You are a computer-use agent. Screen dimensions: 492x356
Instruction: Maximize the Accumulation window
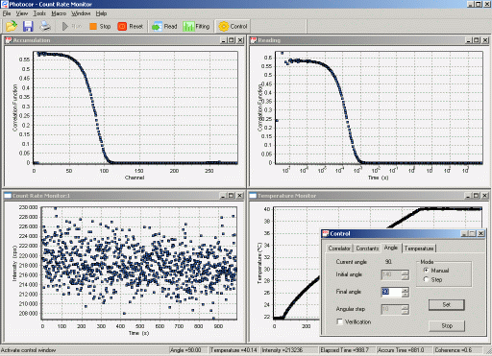coord(232,40)
